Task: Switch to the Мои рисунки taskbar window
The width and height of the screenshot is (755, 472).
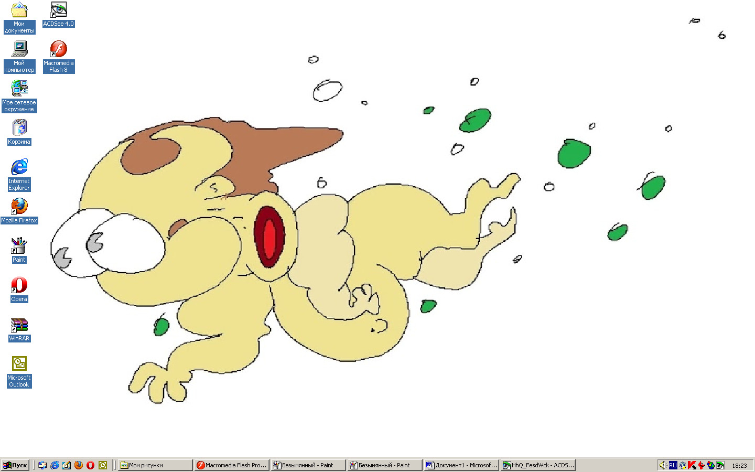Action: tap(155, 465)
